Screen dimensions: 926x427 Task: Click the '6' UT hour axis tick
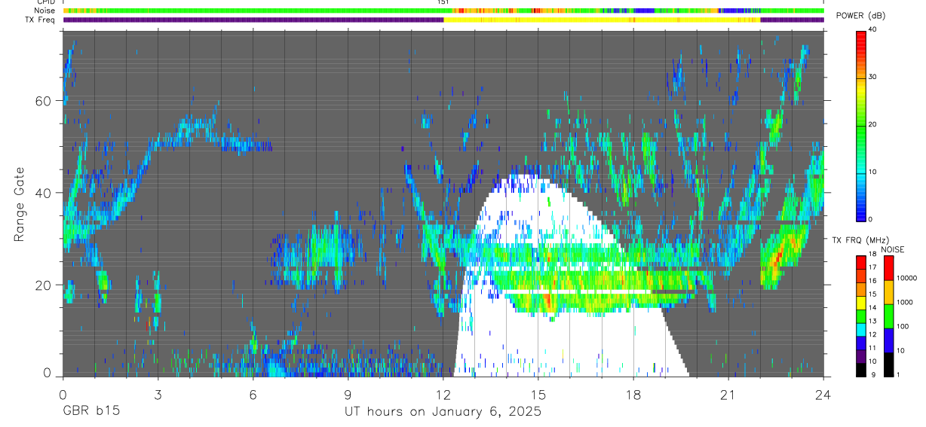253,395
